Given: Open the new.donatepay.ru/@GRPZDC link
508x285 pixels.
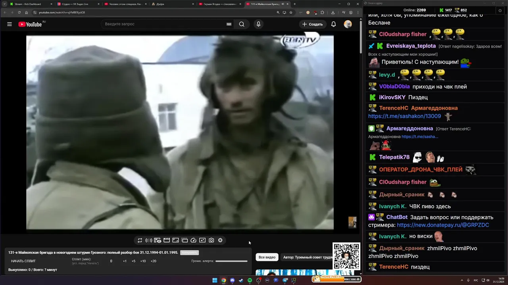Looking at the screenshot, I should tap(443, 225).
